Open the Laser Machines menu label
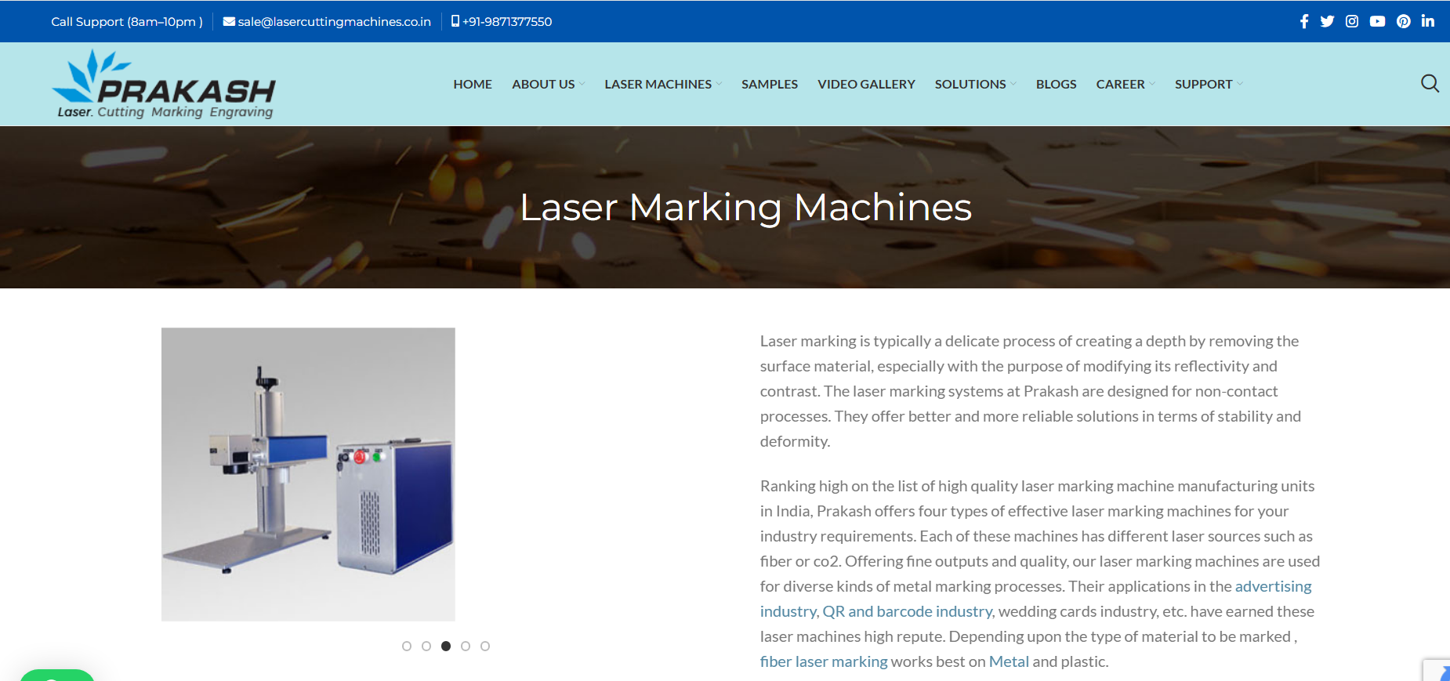 [658, 84]
